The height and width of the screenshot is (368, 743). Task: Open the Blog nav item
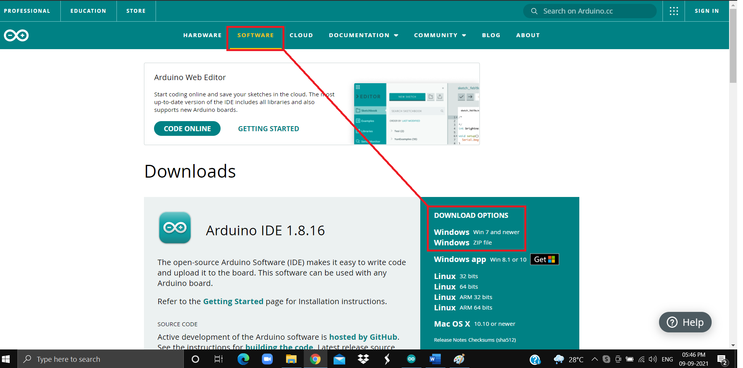click(491, 35)
